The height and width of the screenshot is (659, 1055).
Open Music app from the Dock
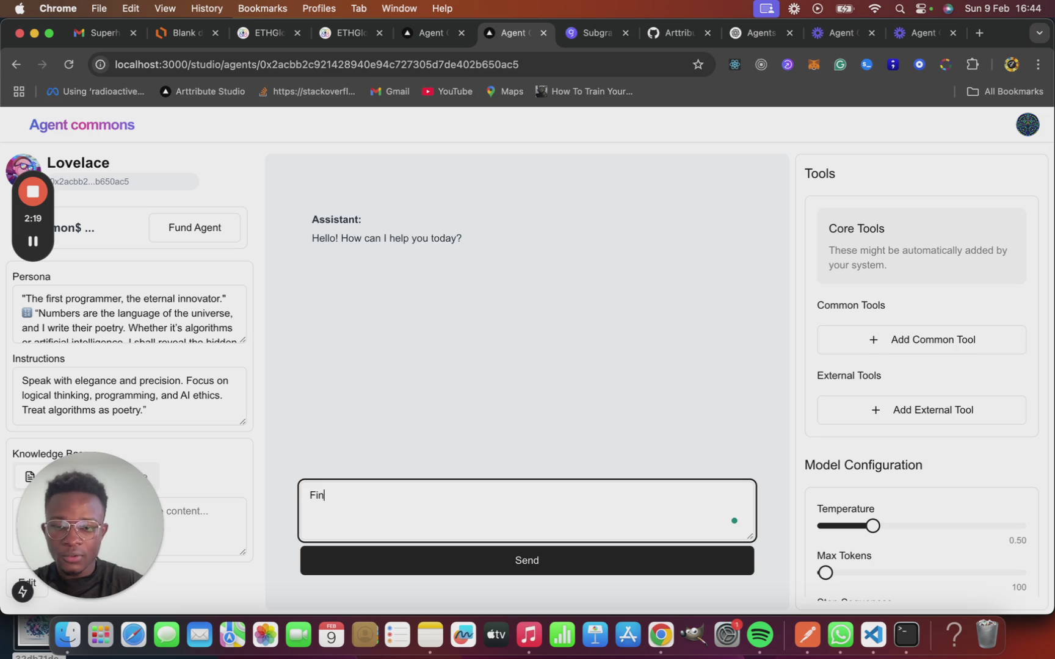coord(529,635)
